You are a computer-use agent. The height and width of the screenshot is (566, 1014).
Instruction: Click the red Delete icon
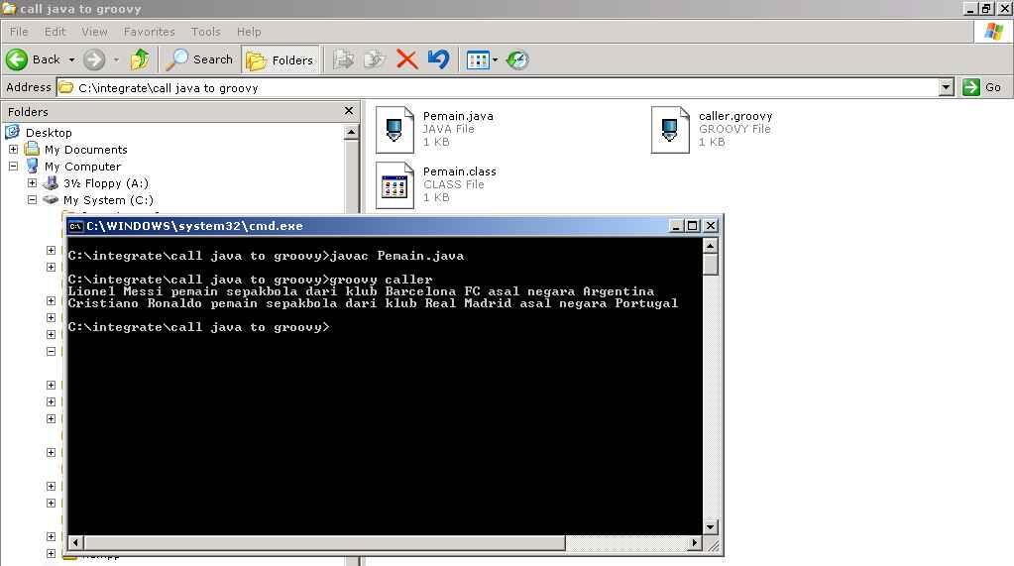406,59
